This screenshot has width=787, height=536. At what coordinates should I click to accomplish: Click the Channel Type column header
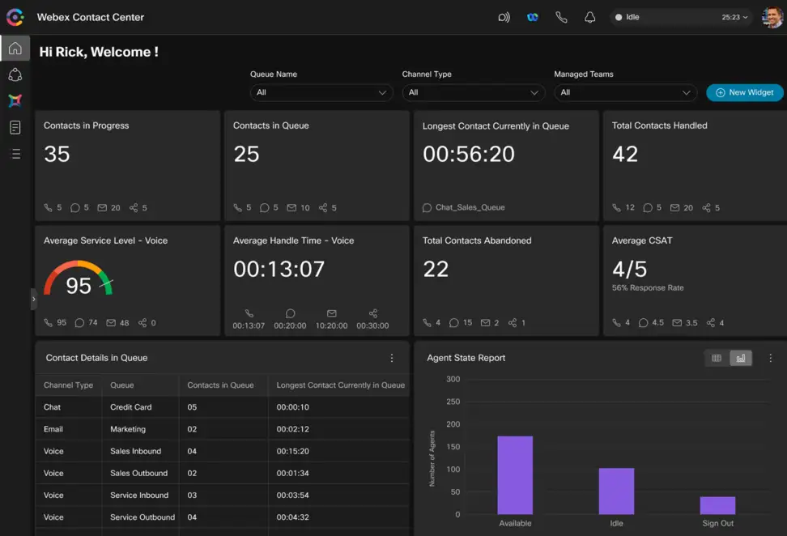click(68, 385)
